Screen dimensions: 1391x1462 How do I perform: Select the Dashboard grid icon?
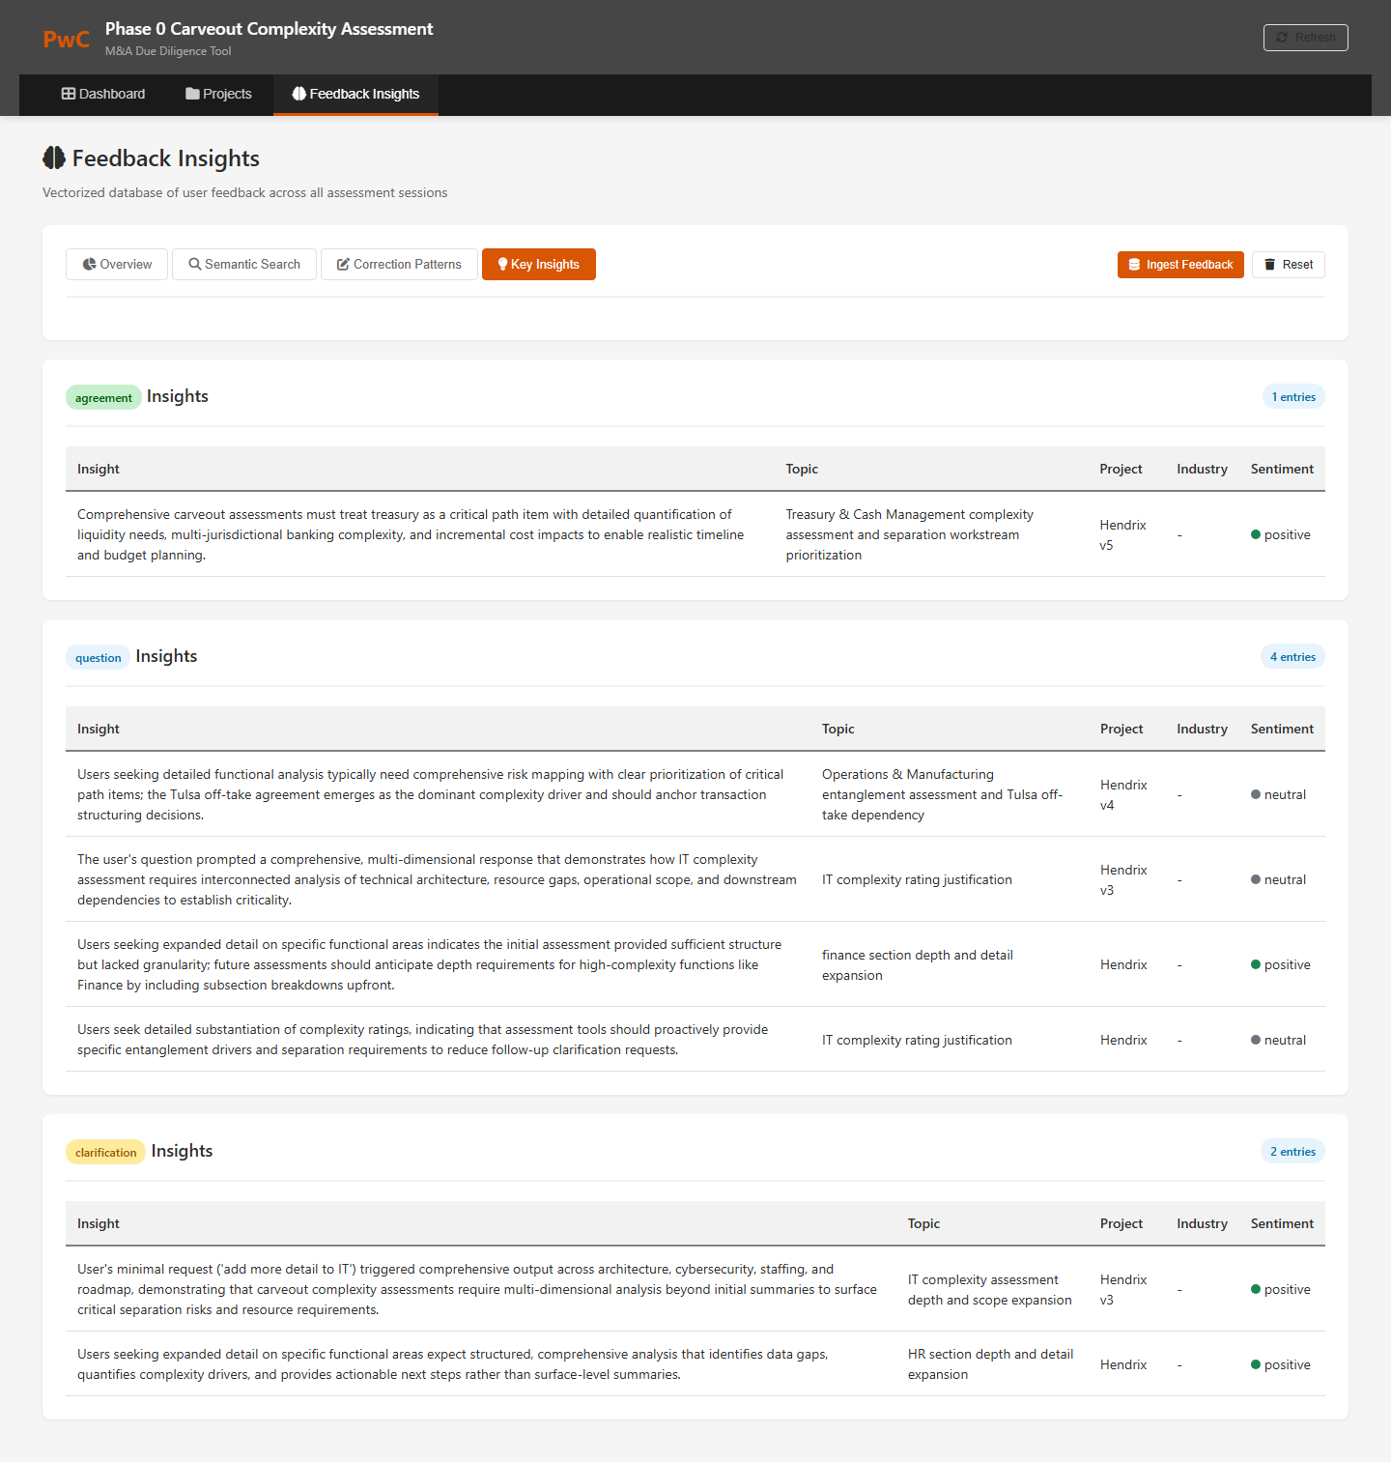(x=68, y=94)
